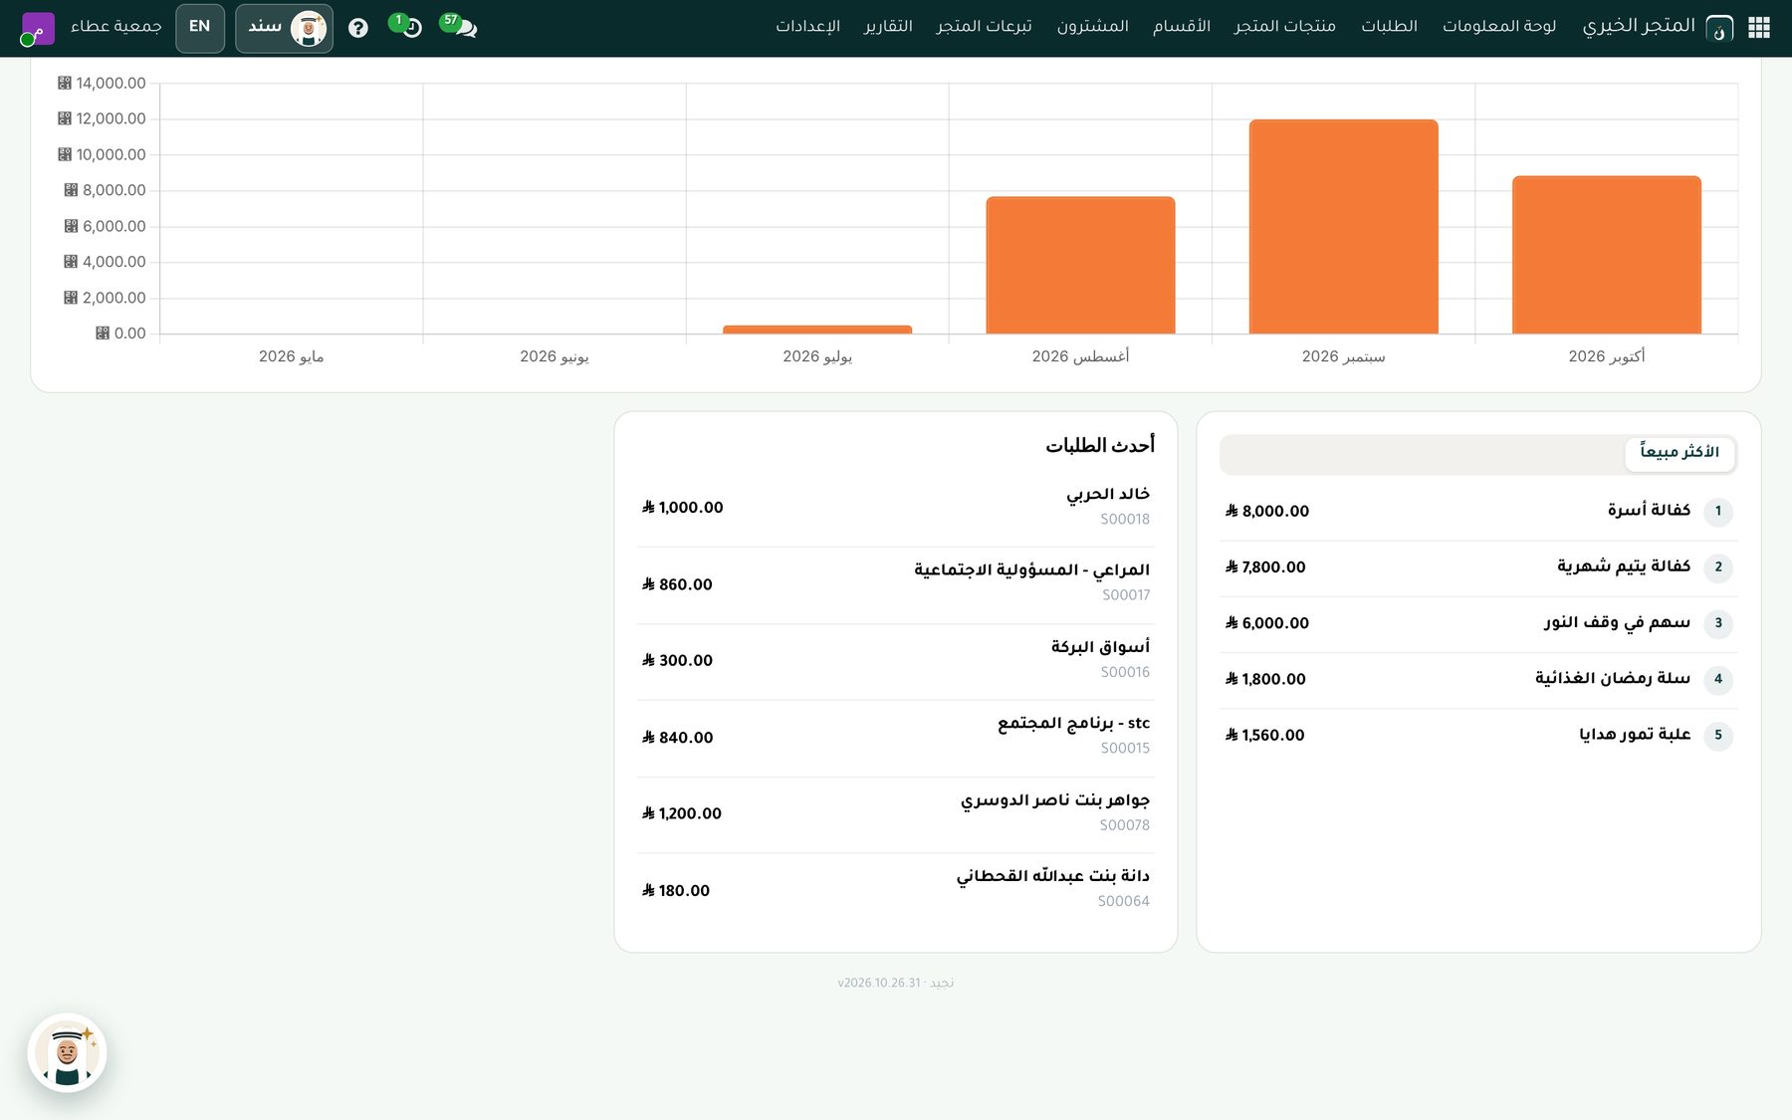Image resolution: width=1792 pixels, height=1120 pixels.
Task: Open the سند user menu button
Action: pyautogui.click(x=285, y=28)
